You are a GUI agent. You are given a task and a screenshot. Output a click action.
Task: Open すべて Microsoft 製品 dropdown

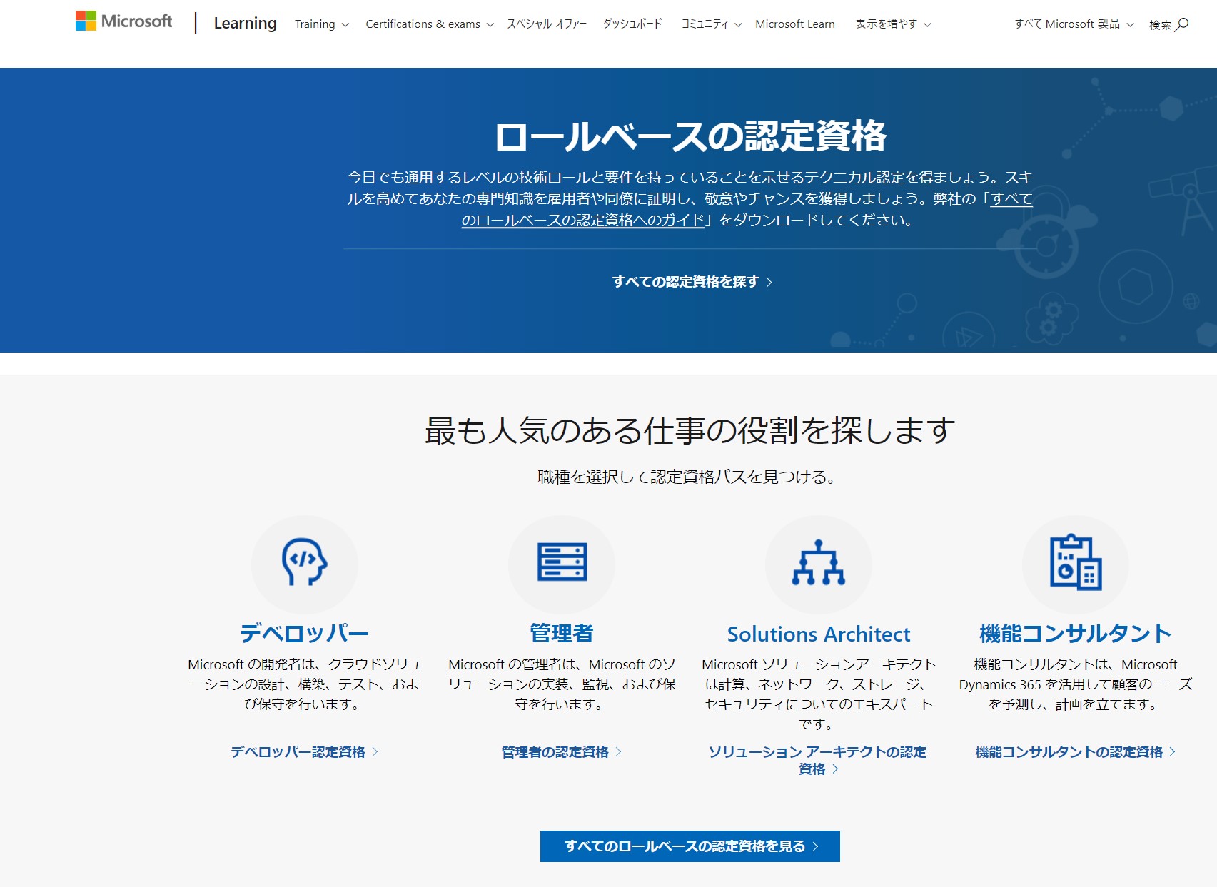click(x=1074, y=24)
